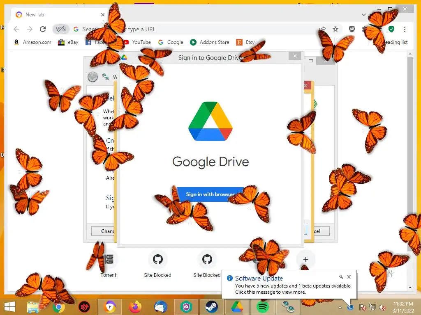This screenshot has height=315, width=421.
Task: Click the Google Drive logo in dialog
Action: (x=210, y=121)
